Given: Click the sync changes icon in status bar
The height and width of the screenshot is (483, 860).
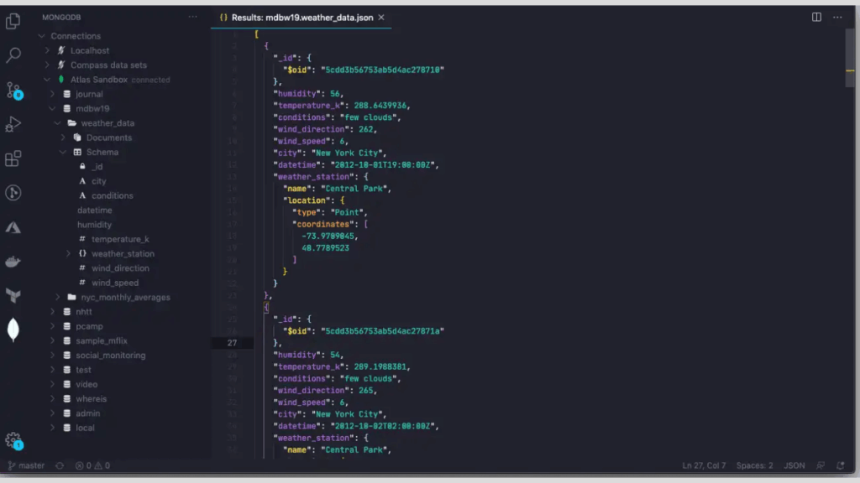Looking at the screenshot, I should point(59,465).
